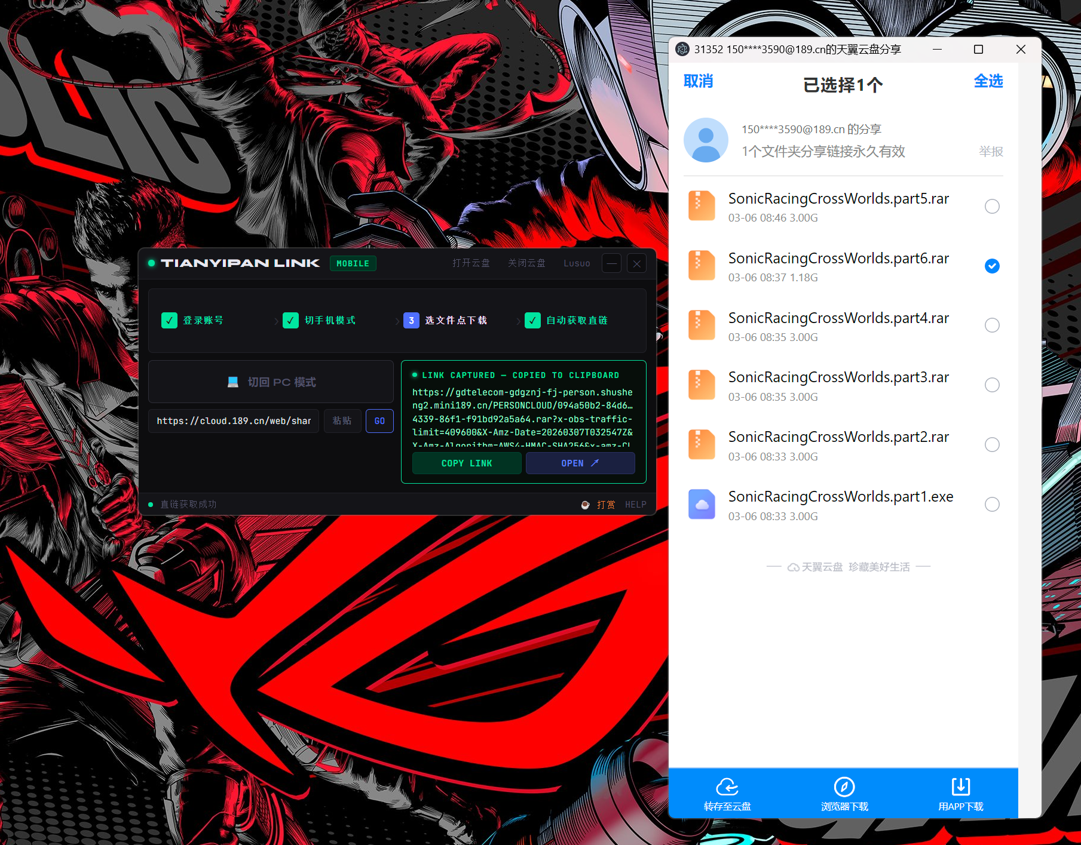The width and height of the screenshot is (1081, 845).
Task: Deselect SonicRacingCrossWorlds.part6.rar
Action: click(991, 266)
